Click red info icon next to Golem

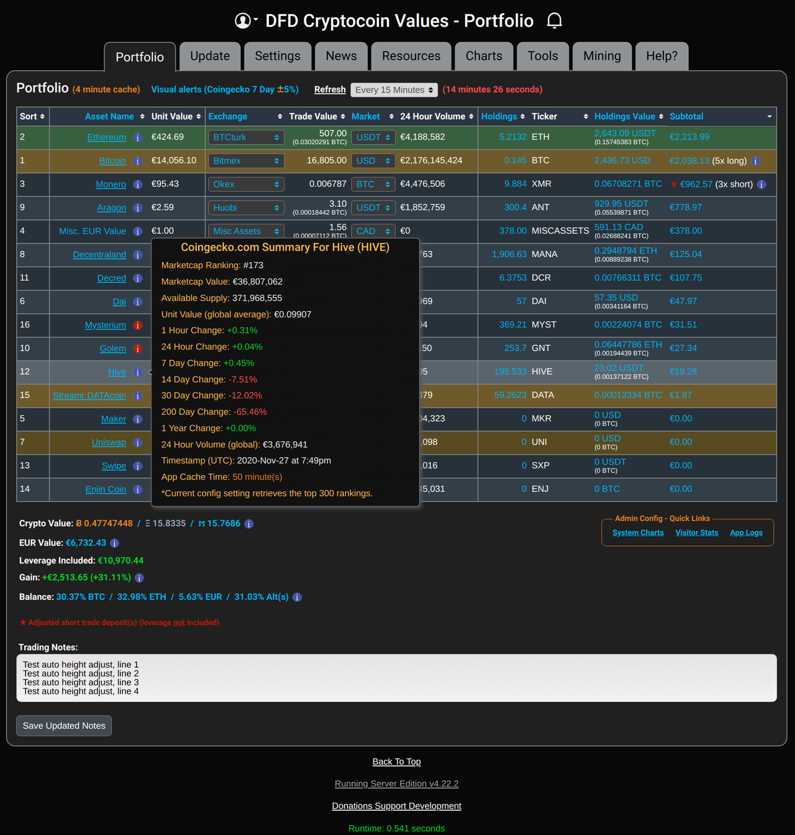pyautogui.click(x=138, y=349)
